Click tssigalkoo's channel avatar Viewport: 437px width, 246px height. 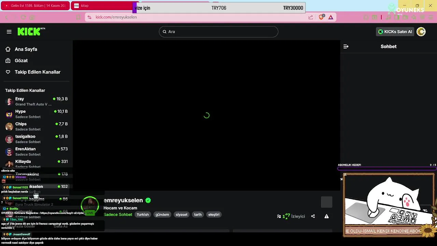pos(9,139)
